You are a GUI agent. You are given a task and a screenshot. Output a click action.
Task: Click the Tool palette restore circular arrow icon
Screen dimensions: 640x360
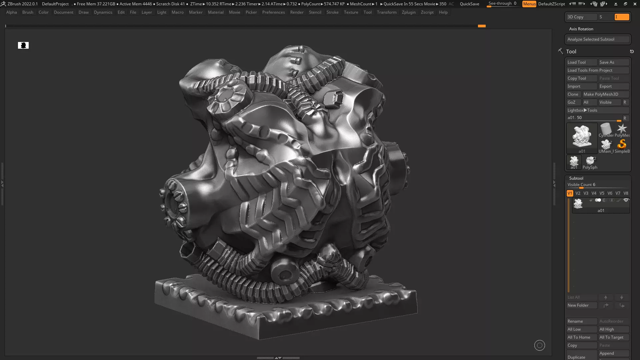(x=632, y=51)
